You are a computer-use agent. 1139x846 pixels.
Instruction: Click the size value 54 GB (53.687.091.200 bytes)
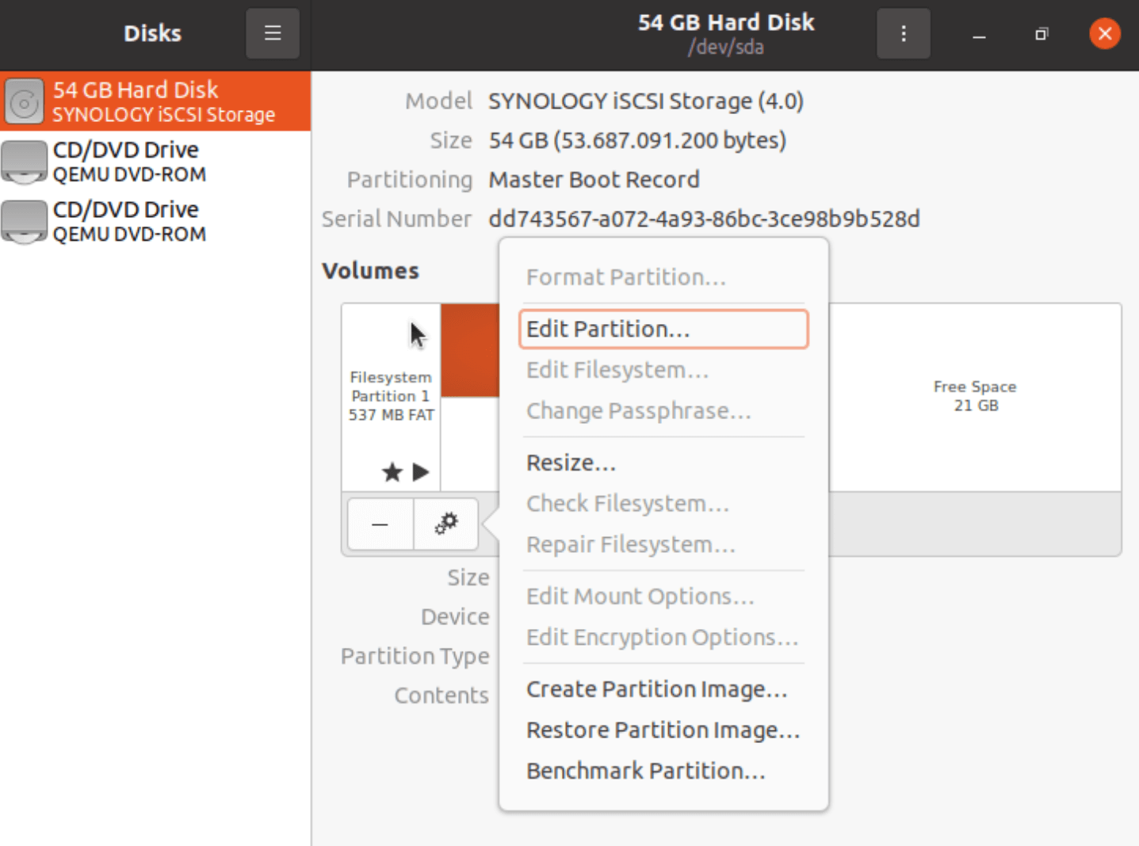(637, 141)
